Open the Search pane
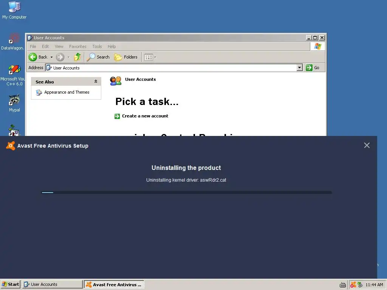Image resolution: width=387 pixels, height=290 pixels. 98,57
